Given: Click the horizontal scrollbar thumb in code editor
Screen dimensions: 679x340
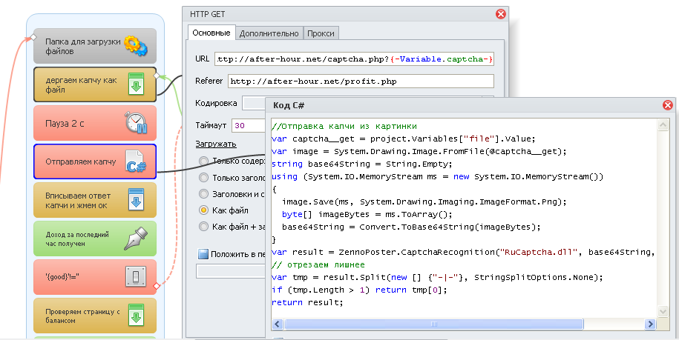Looking at the screenshot, I should click(434, 324).
